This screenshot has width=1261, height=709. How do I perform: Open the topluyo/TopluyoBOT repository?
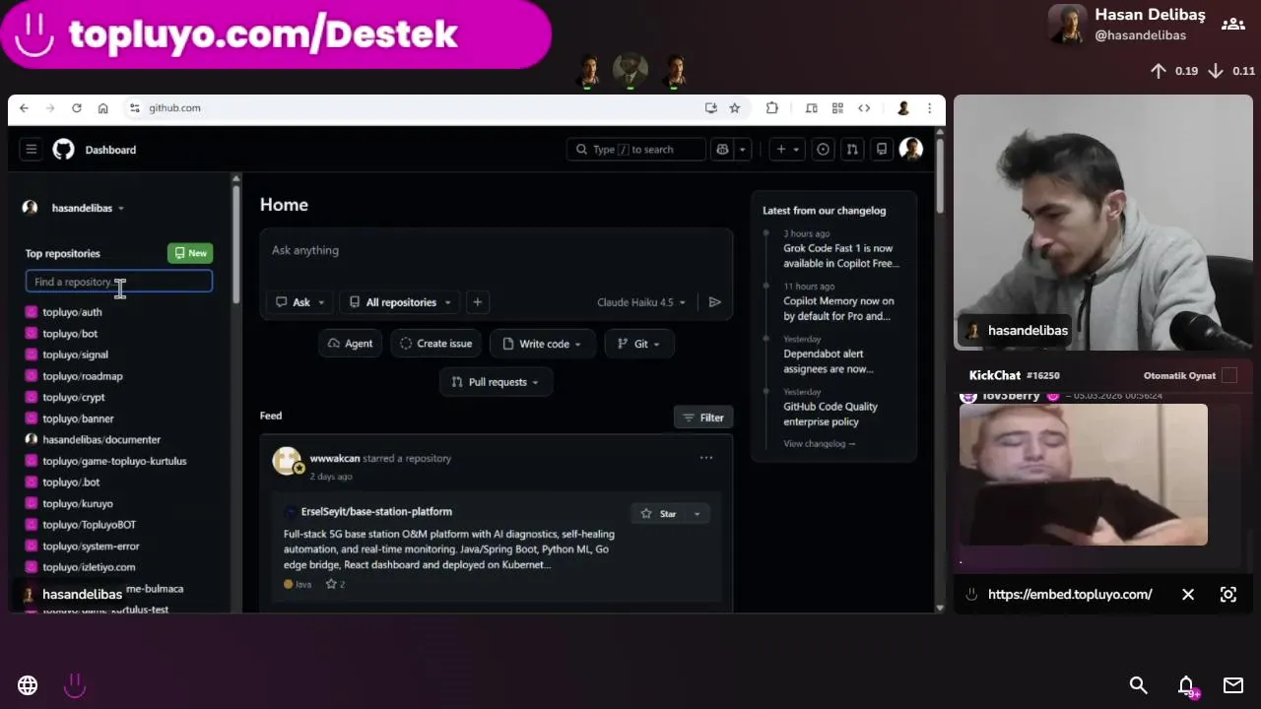[x=90, y=525]
